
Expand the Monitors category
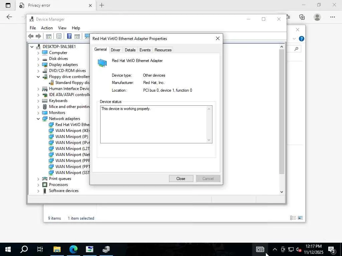click(x=38, y=113)
